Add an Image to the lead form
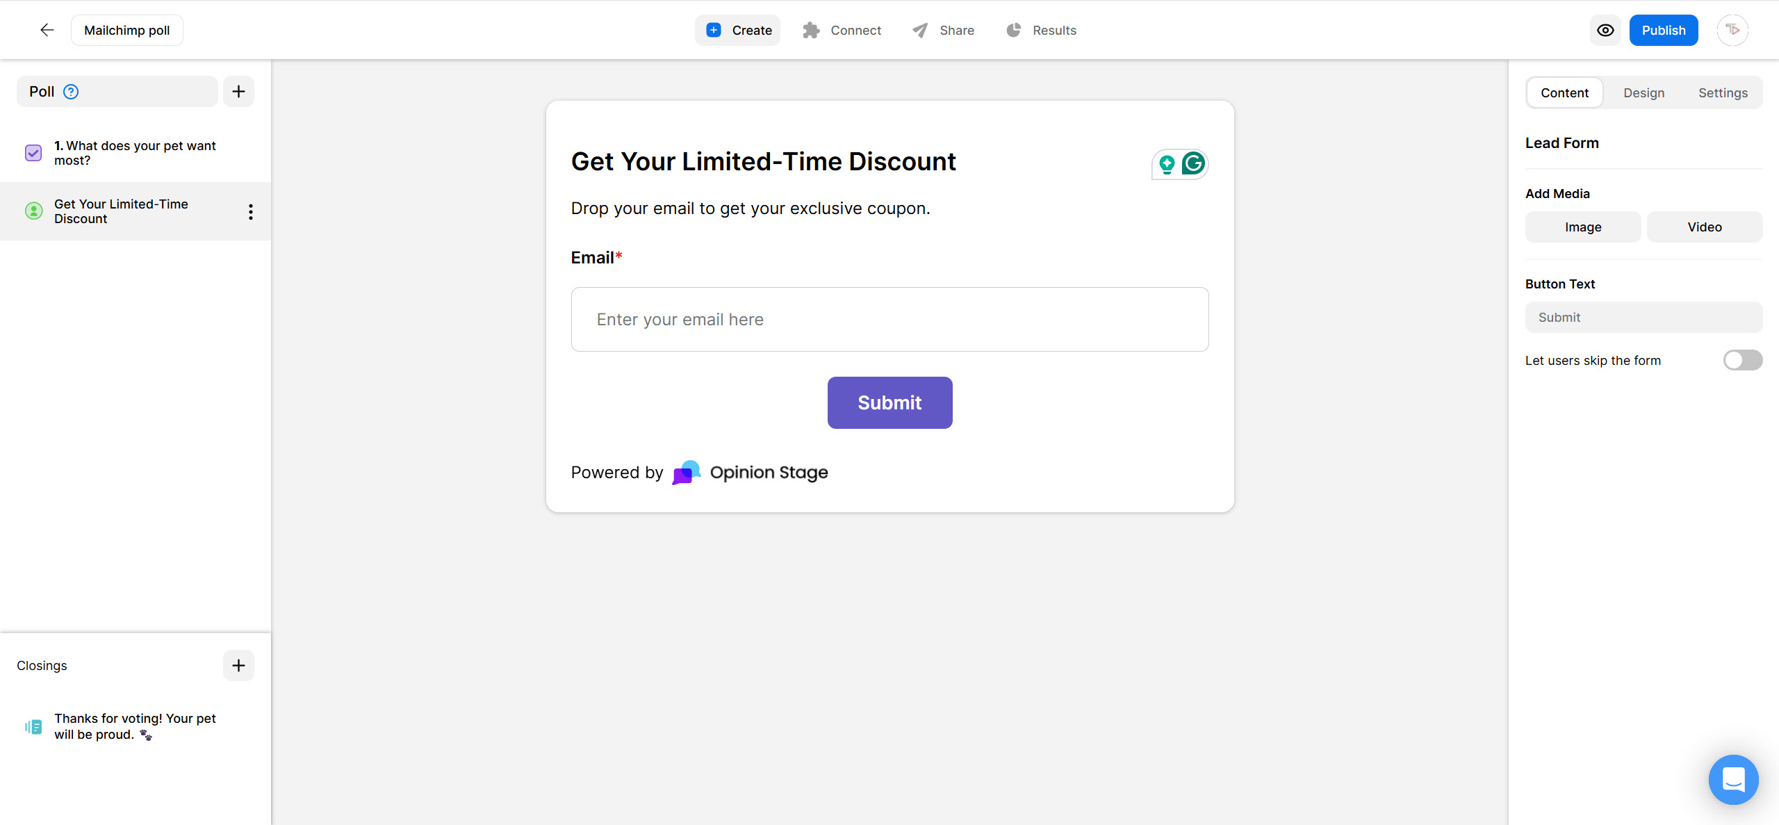 point(1582,227)
